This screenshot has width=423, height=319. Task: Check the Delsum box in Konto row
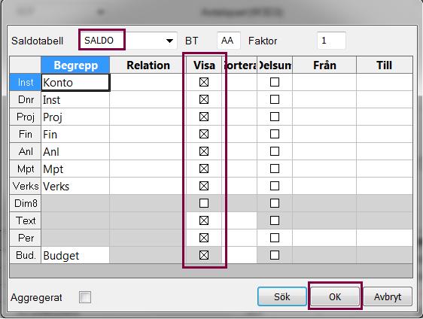[x=275, y=82]
